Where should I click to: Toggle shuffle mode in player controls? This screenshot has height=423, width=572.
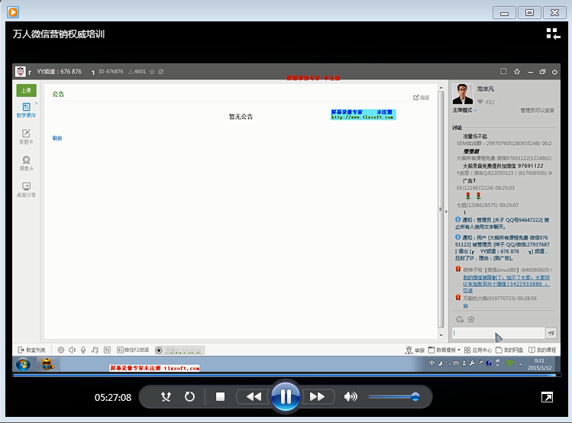click(x=166, y=397)
